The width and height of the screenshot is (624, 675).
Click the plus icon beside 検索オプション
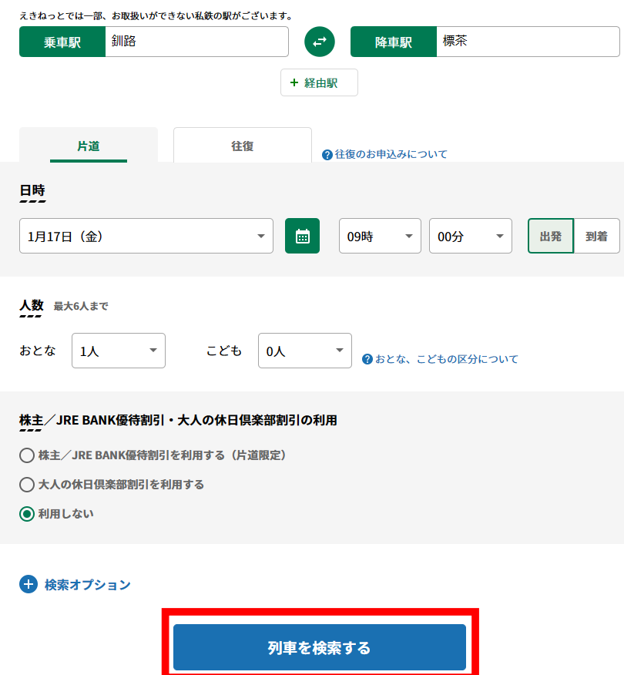[x=29, y=584]
